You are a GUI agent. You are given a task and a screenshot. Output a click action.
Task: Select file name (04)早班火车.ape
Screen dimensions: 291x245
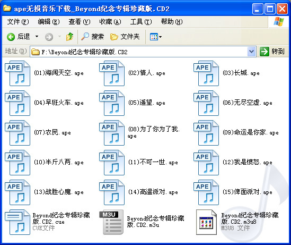(59, 103)
